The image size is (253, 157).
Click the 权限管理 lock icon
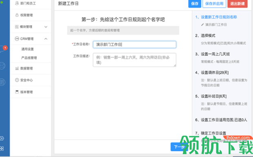pos(17,15)
